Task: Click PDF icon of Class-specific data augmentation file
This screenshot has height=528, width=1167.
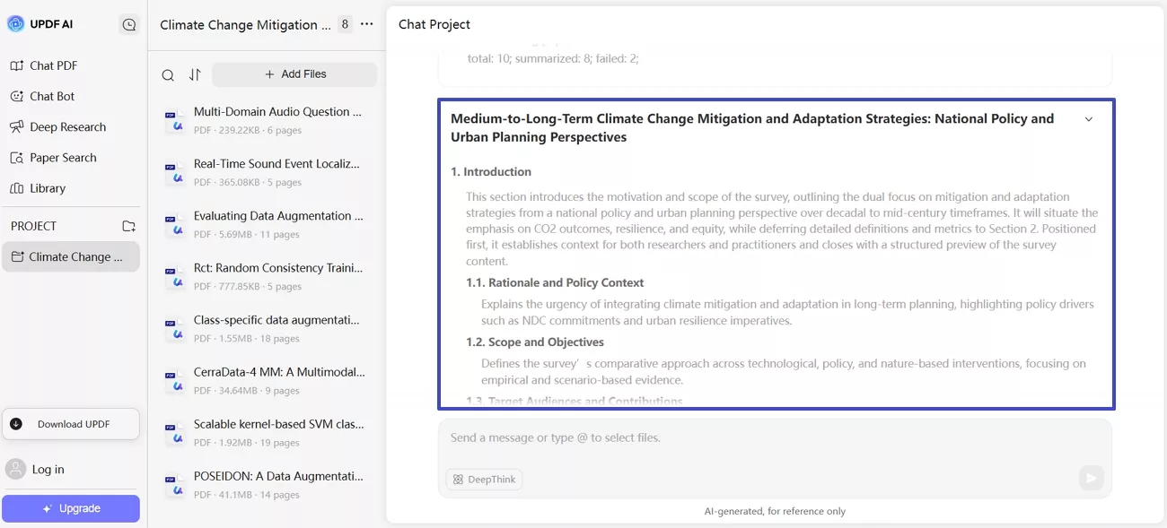Action: [174, 329]
